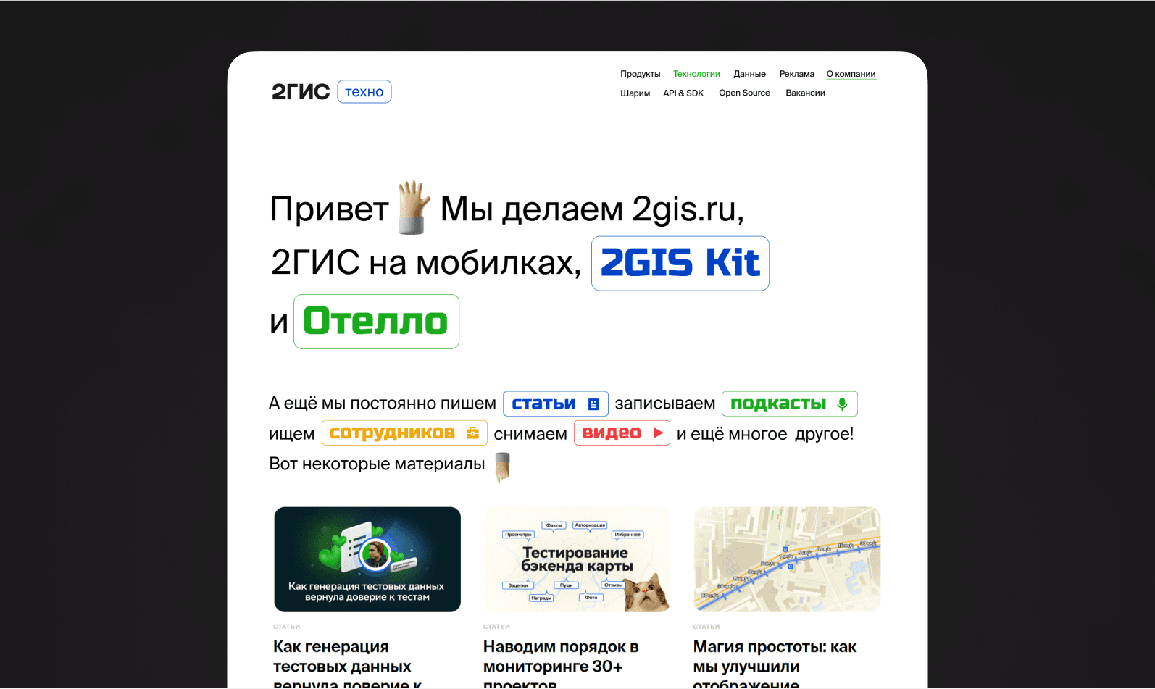Open the map route article thumbnail
Screen dimensions: 1155x689
[788, 559]
